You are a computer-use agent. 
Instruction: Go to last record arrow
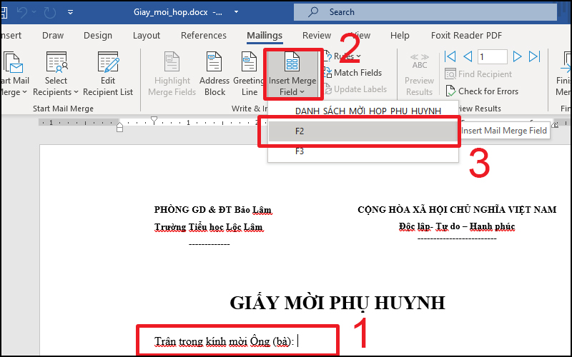(534, 56)
